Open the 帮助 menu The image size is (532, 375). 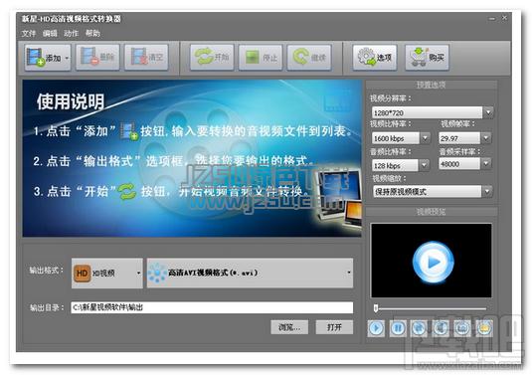[92, 33]
